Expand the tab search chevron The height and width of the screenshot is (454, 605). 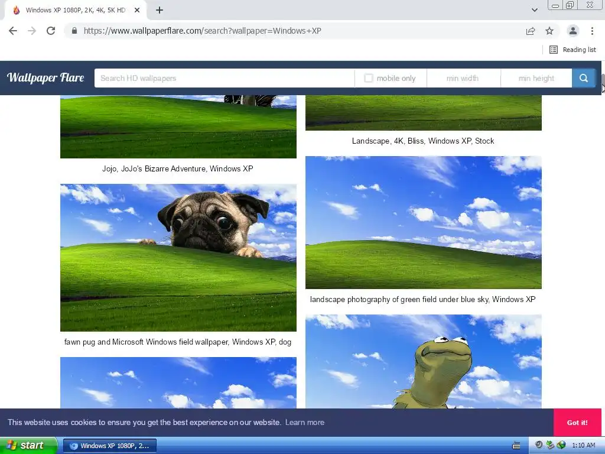click(x=534, y=10)
